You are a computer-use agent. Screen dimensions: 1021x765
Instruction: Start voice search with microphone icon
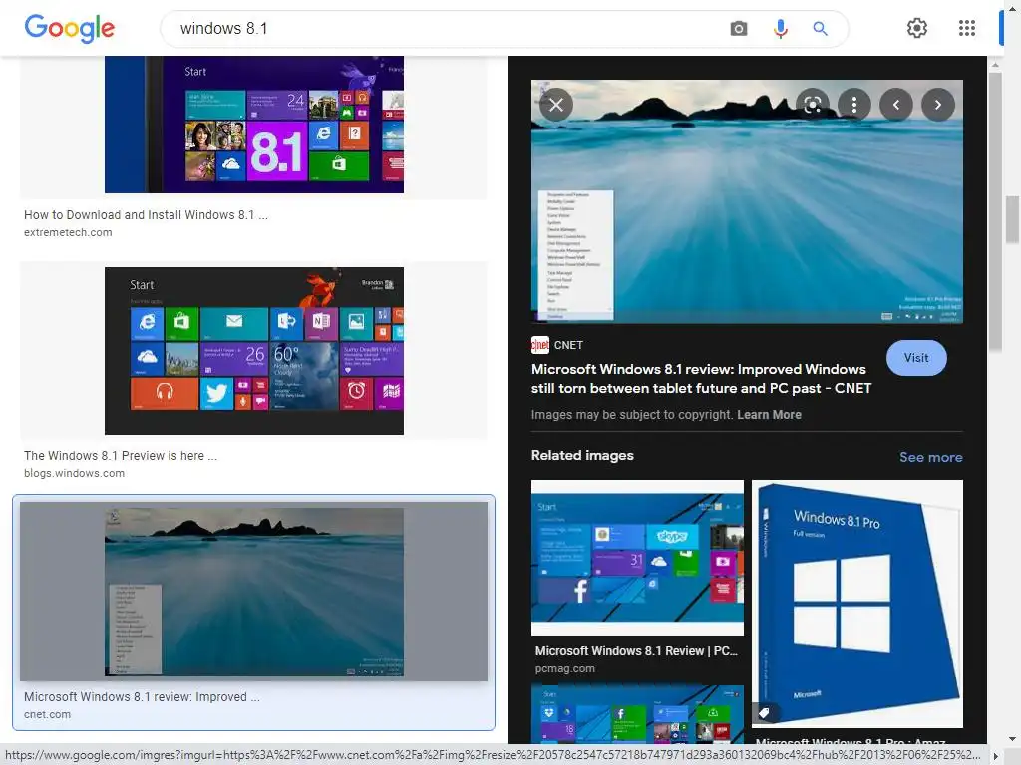click(780, 29)
